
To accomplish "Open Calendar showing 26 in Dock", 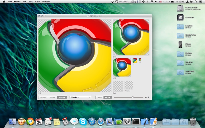I will click(x=39, y=121).
